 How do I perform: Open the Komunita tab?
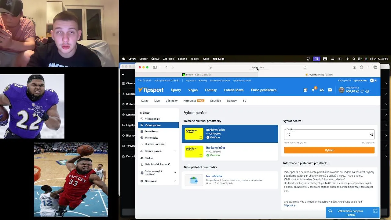click(x=194, y=101)
